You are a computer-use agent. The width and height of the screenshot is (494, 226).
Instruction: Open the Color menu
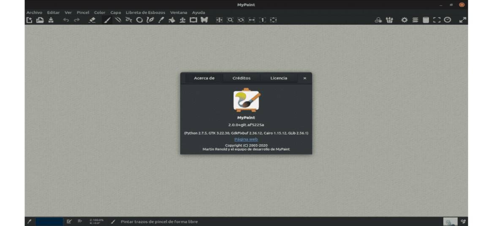click(x=100, y=13)
